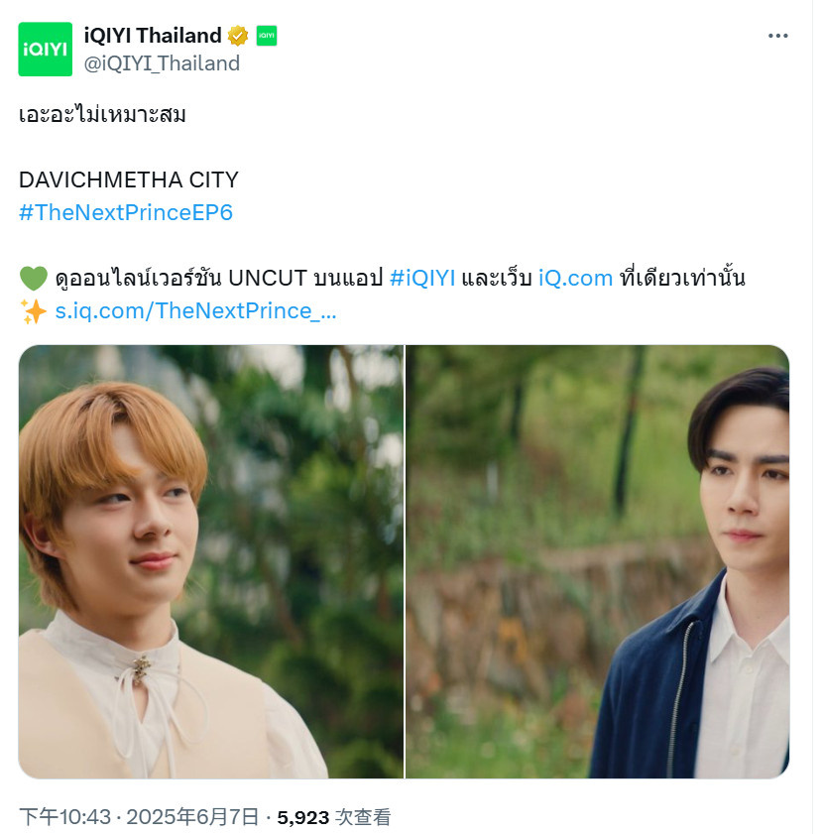This screenshot has height=834, width=824.
Task: Click the DAVICHMETHA CITY text line
Action: pos(129,179)
